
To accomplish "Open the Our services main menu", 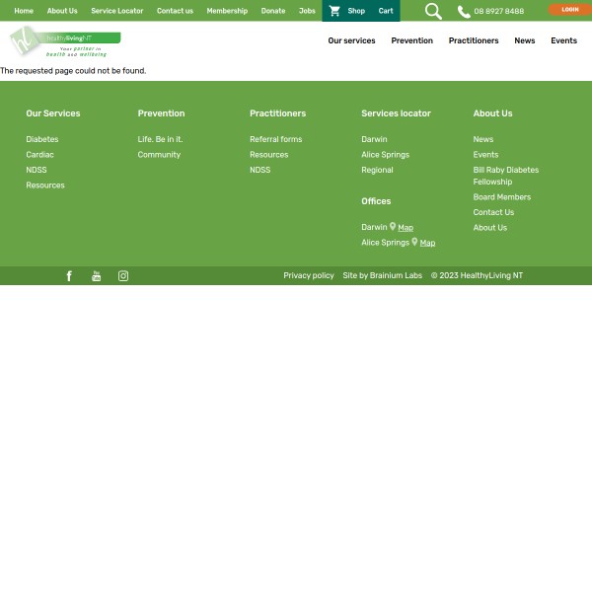I will [351, 40].
